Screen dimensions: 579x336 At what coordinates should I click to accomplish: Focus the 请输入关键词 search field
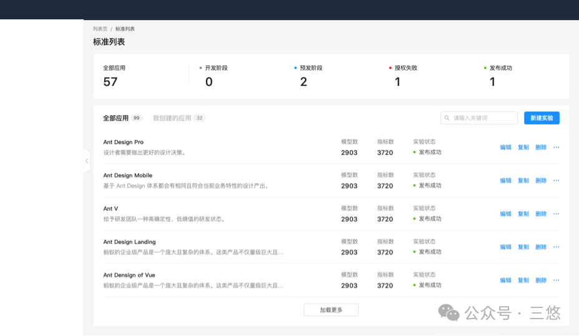(x=479, y=118)
